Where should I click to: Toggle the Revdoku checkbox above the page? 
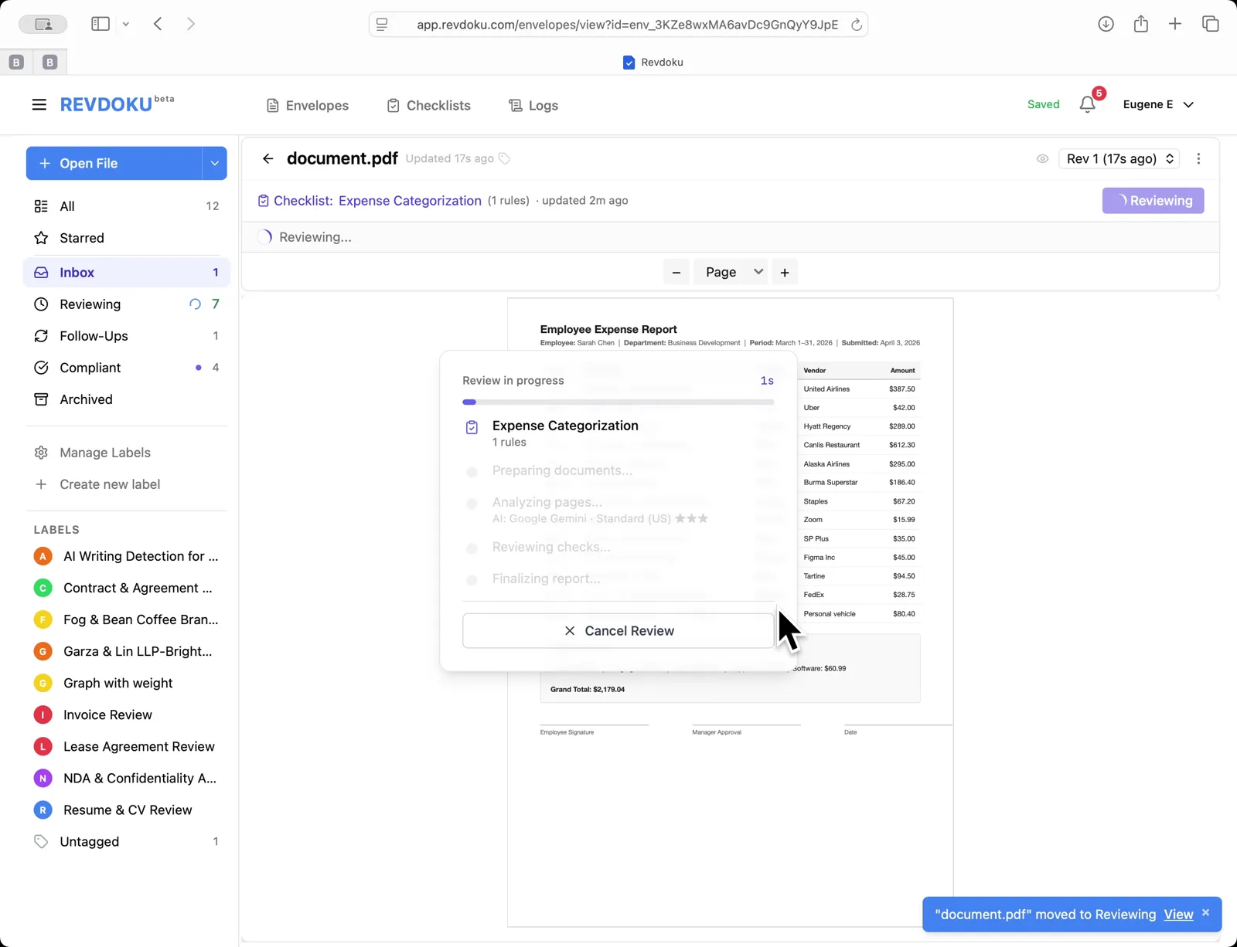tap(629, 62)
